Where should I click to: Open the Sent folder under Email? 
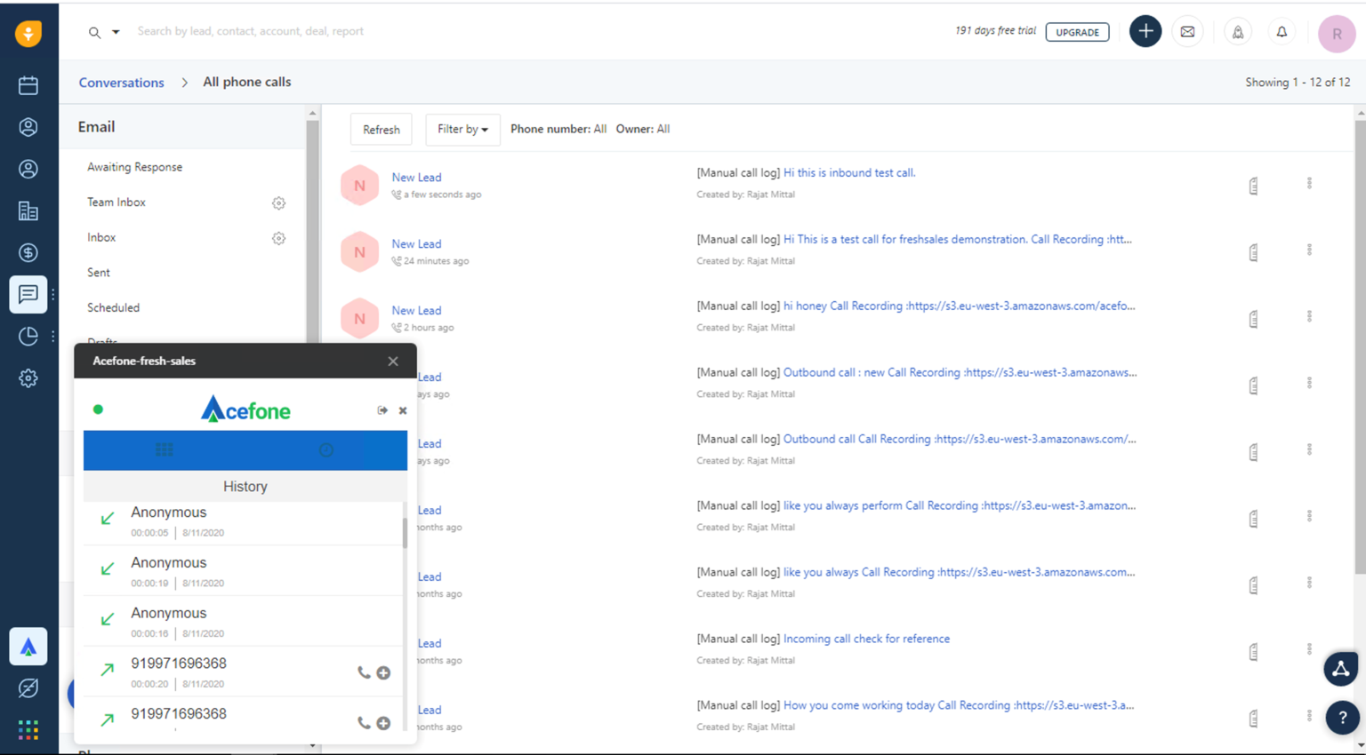98,272
